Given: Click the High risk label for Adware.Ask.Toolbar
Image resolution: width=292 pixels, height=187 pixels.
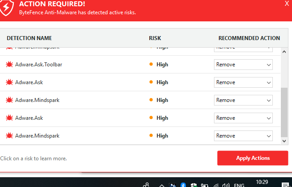Looking at the screenshot, I should 162,65.
